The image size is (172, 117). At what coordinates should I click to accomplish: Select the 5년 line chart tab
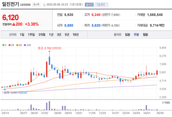click(67, 35)
